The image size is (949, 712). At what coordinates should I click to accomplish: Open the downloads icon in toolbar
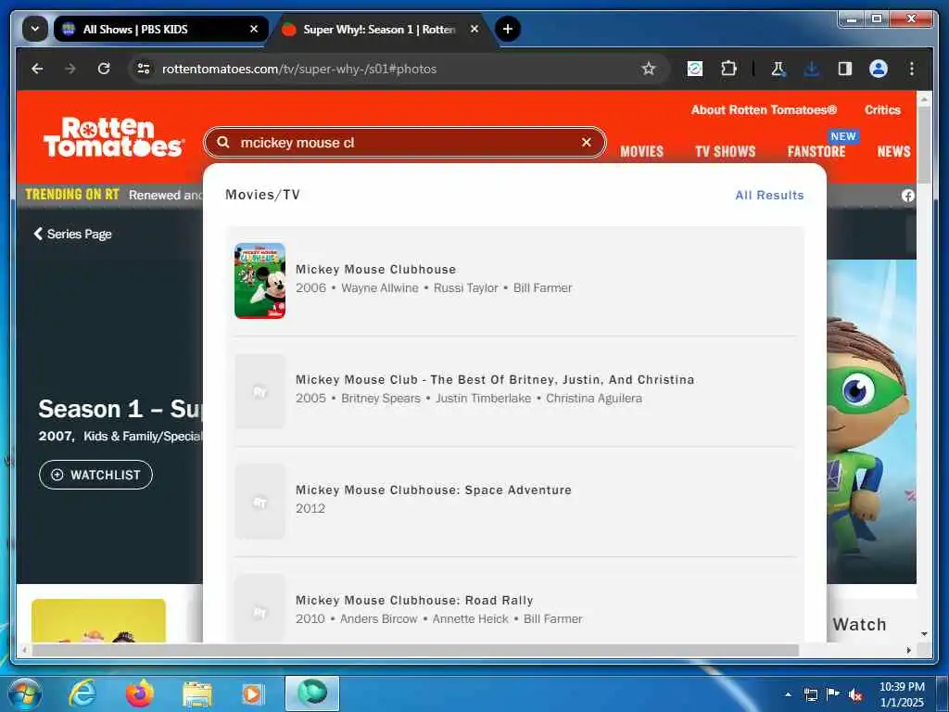(x=812, y=69)
